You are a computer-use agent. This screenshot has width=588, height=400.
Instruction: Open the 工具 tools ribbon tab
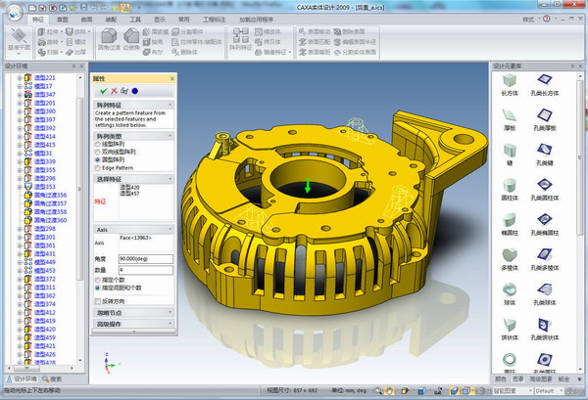[x=135, y=20]
